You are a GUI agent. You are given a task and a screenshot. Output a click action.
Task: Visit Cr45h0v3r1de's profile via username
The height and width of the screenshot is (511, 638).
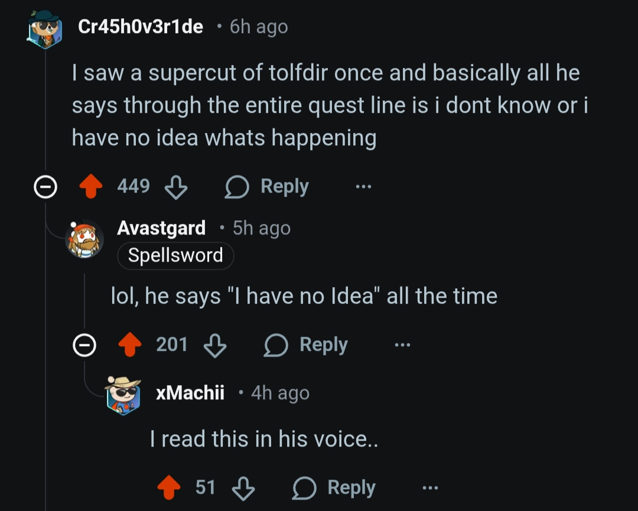141,27
